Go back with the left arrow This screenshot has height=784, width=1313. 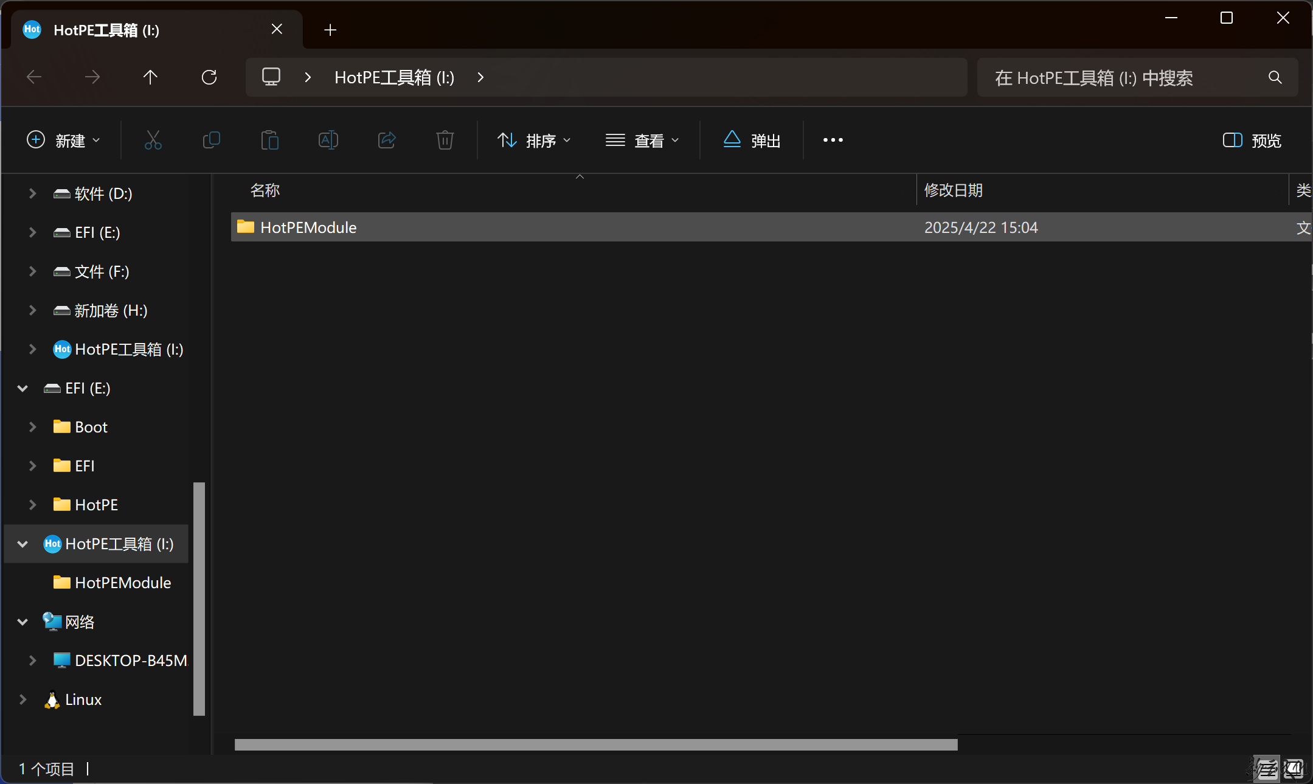(x=35, y=77)
